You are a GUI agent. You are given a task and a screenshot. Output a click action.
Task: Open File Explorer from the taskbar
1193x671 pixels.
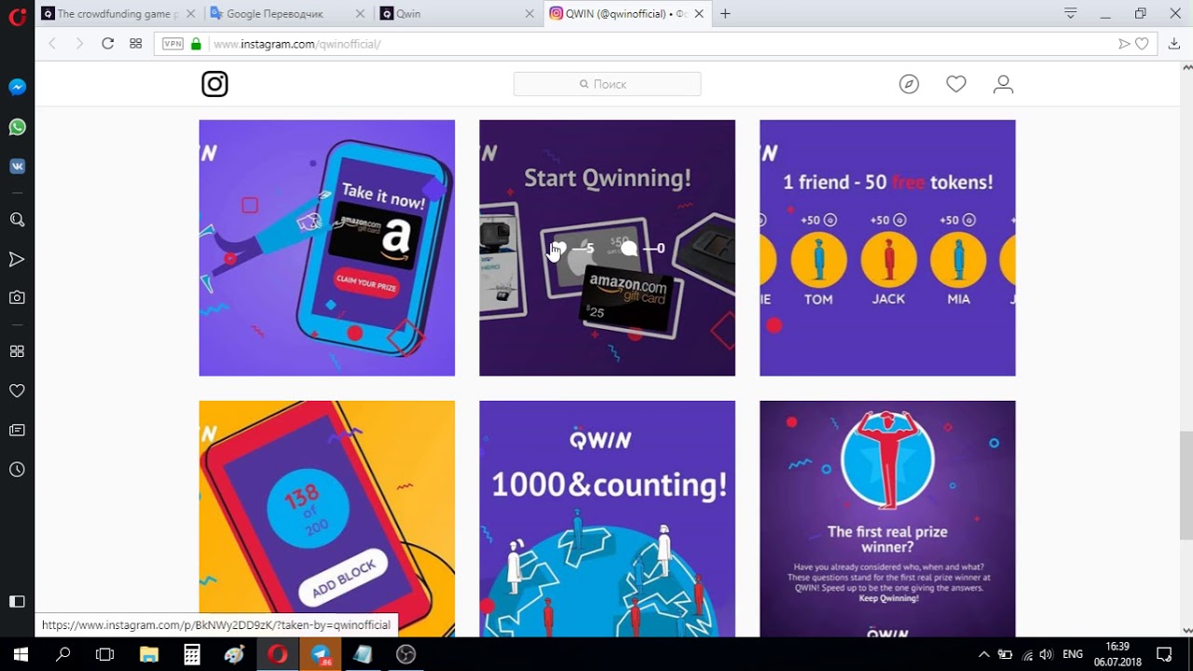(x=149, y=654)
